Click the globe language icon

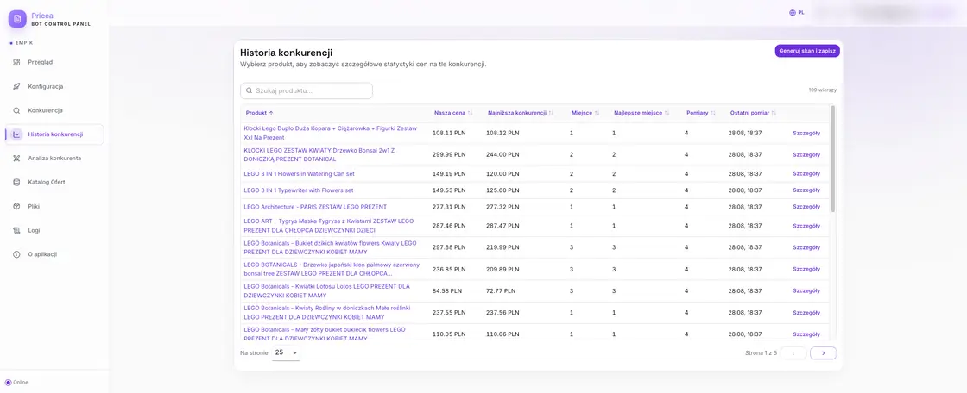(793, 12)
